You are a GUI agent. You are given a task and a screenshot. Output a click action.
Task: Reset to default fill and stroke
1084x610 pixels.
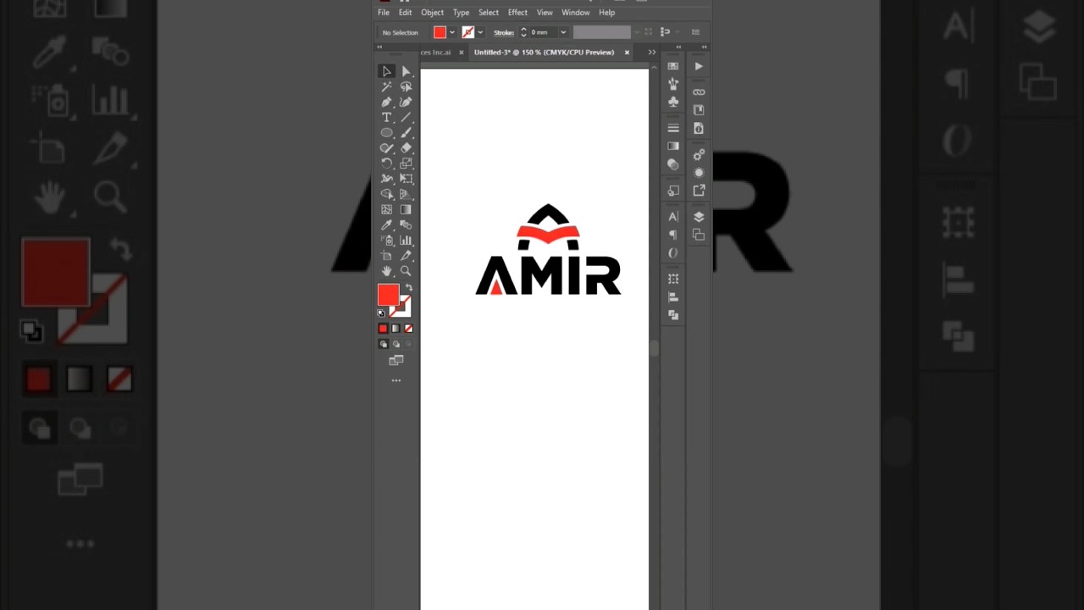pos(381,313)
